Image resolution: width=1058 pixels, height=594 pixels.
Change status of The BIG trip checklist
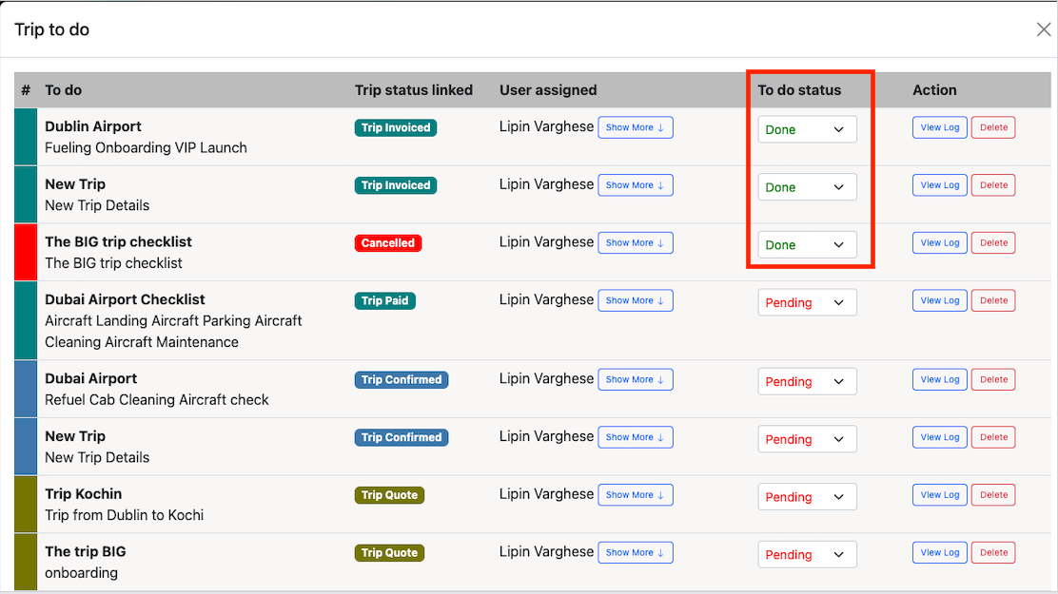point(807,245)
